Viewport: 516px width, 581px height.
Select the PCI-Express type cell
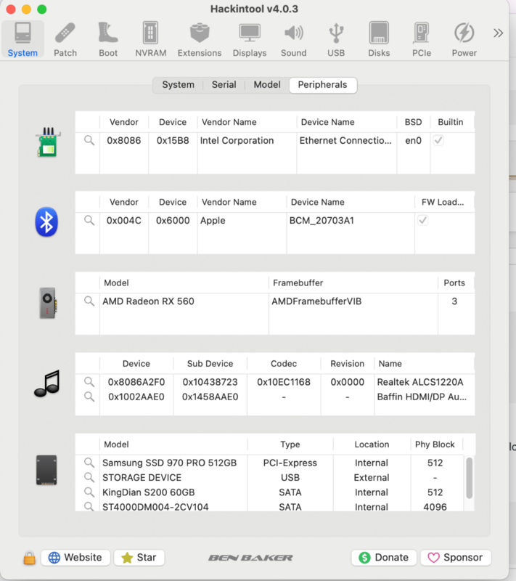290,463
